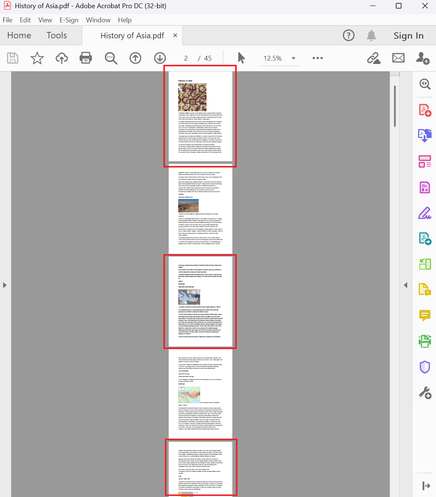Open the Edit menu
This screenshot has height=497, width=436.
(25, 20)
